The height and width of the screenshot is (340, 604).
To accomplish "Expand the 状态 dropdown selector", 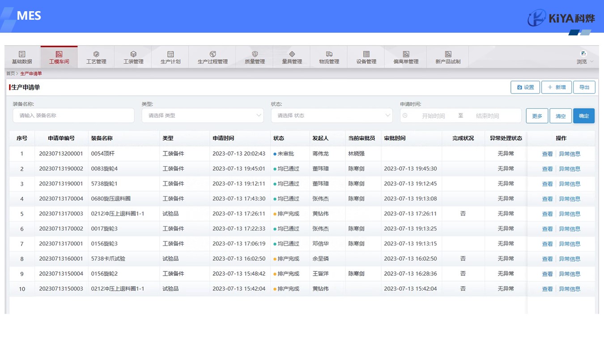I will coord(332,116).
